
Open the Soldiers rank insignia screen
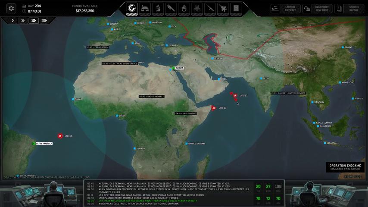[x=184, y=8]
